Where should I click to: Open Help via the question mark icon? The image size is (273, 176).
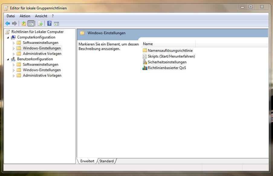[50, 23]
